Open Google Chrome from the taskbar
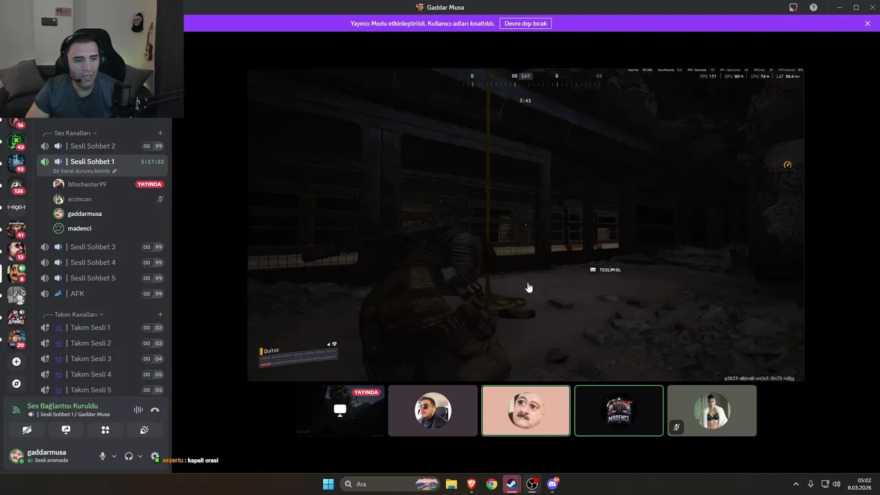This screenshot has width=880, height=495. tap(492, 484)
